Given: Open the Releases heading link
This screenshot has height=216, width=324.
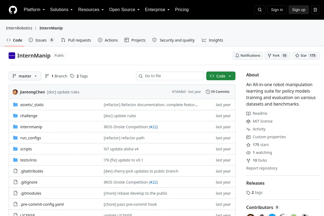Looking at the screenshot, I should pyautogui.click(x=255, y=183).
